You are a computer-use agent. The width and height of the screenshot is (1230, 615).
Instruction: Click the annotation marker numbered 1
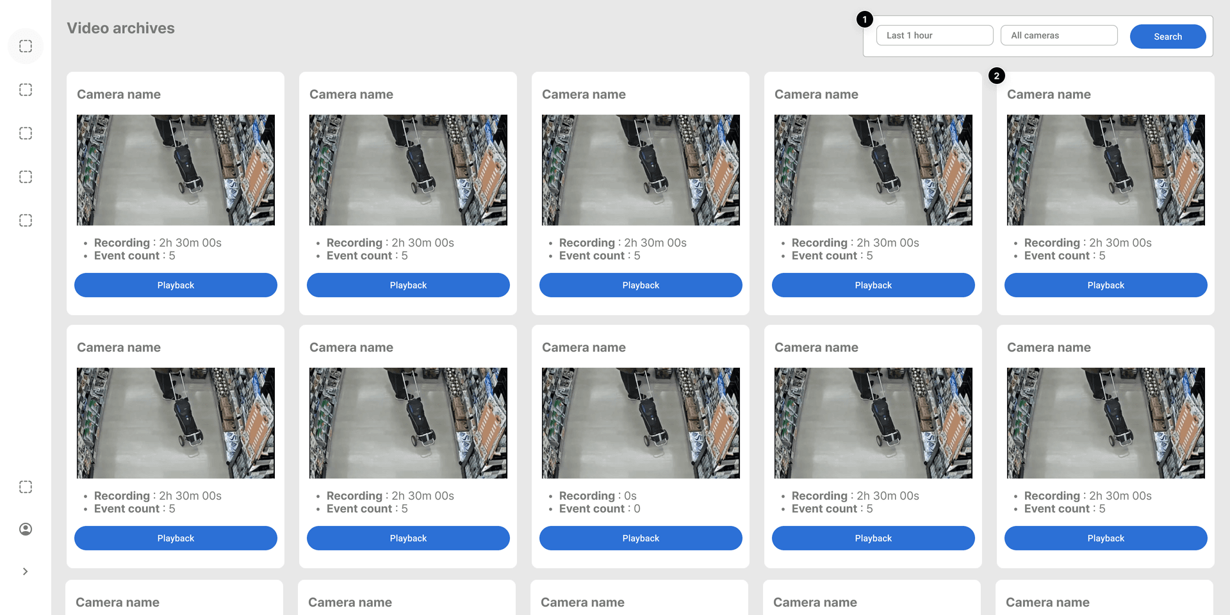tap(865, 19)
